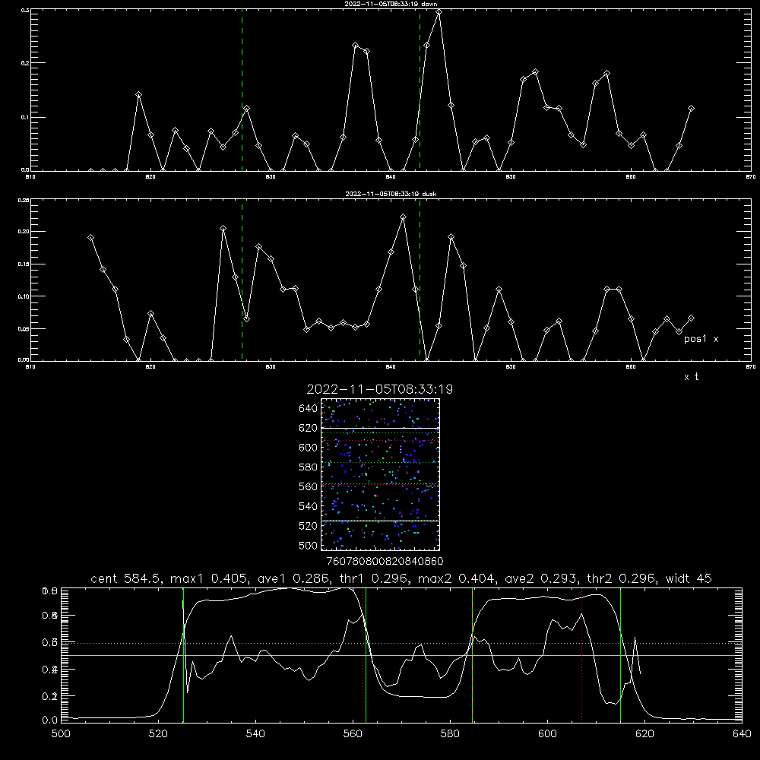The height and width of the screenshot is (760, 760).
Task: Click the first diamond marker of the dusk curve
Action: pos(90,237)
